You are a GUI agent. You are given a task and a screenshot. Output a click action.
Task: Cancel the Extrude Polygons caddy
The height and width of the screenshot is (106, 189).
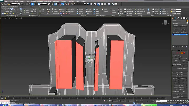pos(92,62)
